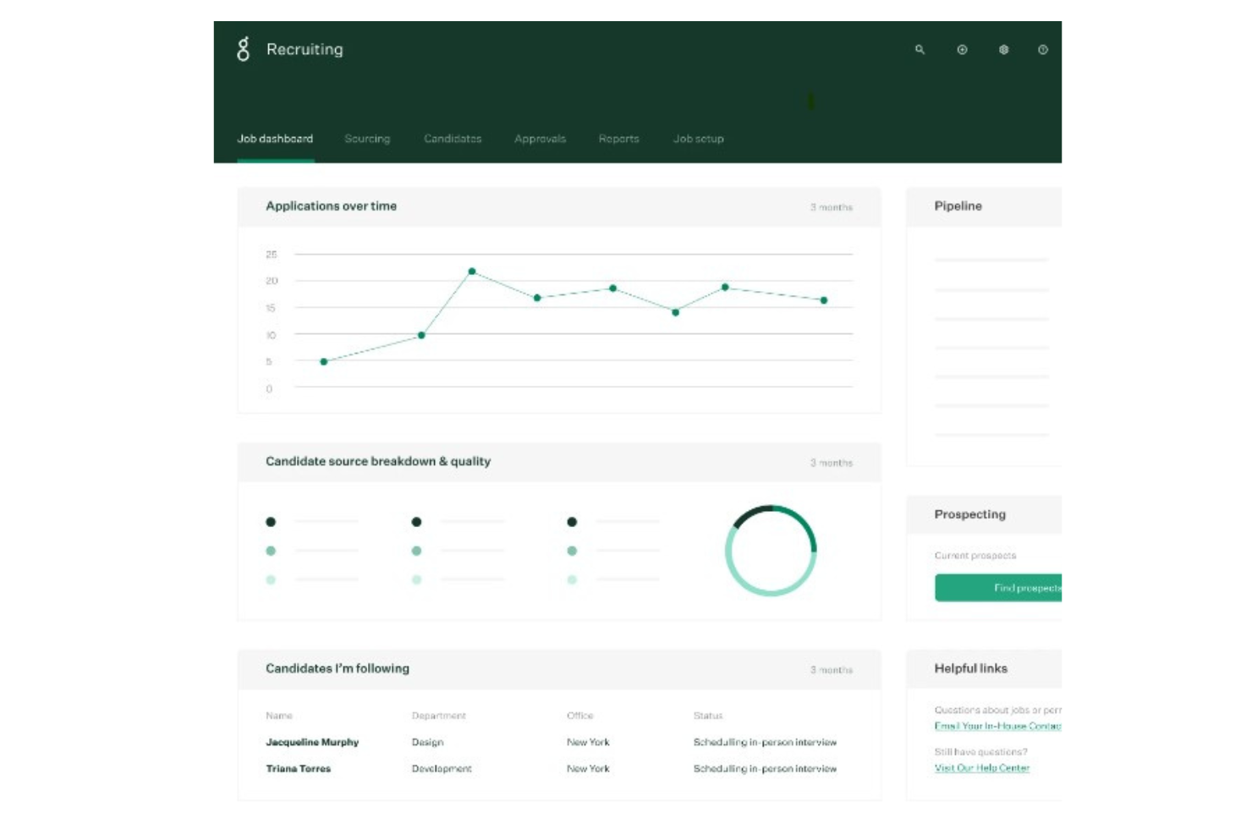Open settings via the gear icon
This screenshot has width=1252, height=835.
1003,50
